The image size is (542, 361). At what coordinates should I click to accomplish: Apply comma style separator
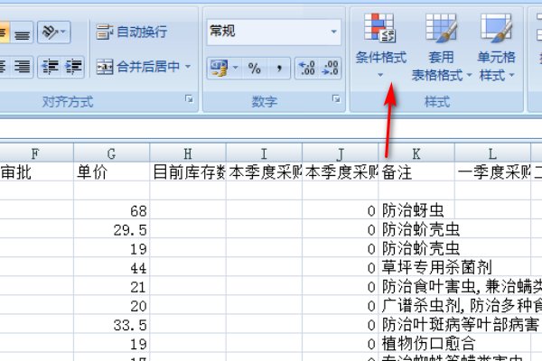coord(278,68)
